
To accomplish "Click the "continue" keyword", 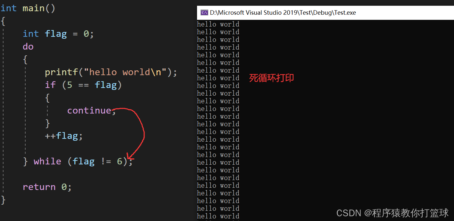I will pyautogui.click(x=89, y=111).
